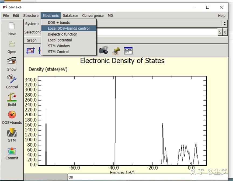This screenshot has height=181, width=233.
Task: Open a file with the Open folder icon
Action: (x=12, y=44)
